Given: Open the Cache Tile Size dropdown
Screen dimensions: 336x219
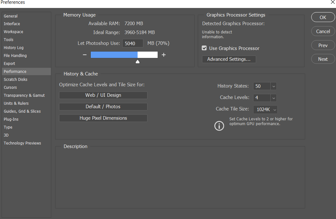Looking at the screenshot, I should point(275,109).
